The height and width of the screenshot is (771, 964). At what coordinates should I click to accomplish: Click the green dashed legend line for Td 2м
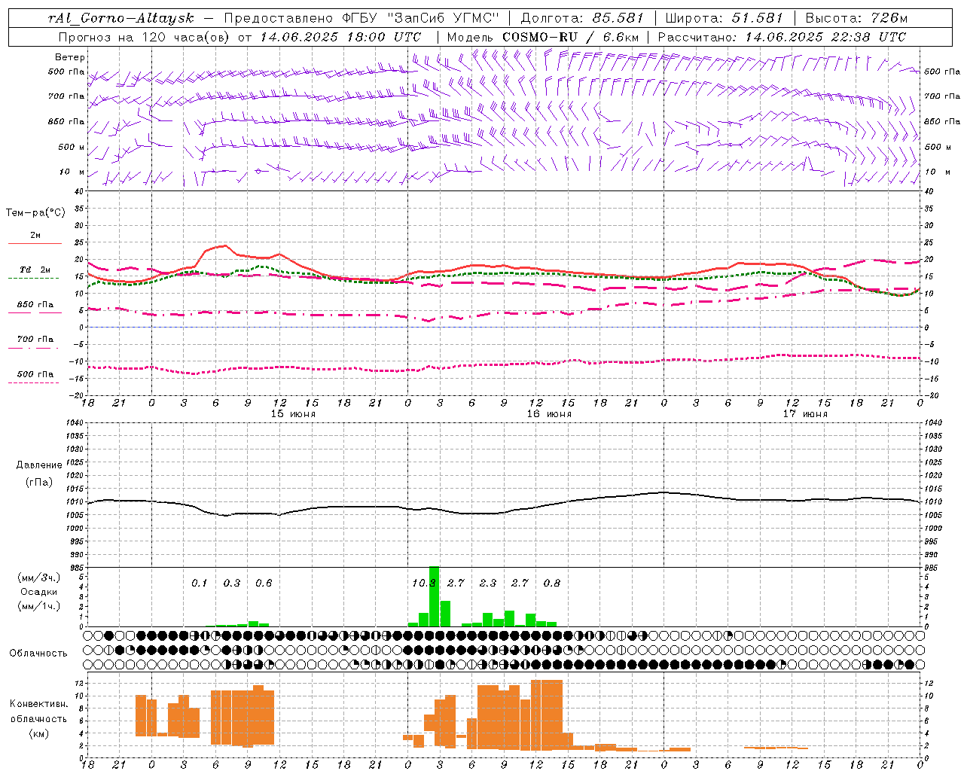35,279
